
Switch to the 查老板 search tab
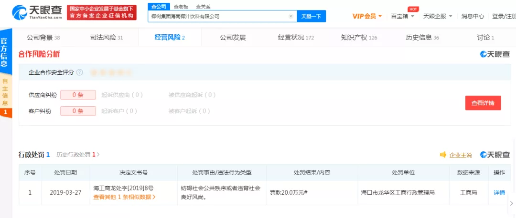coord(181,7)
